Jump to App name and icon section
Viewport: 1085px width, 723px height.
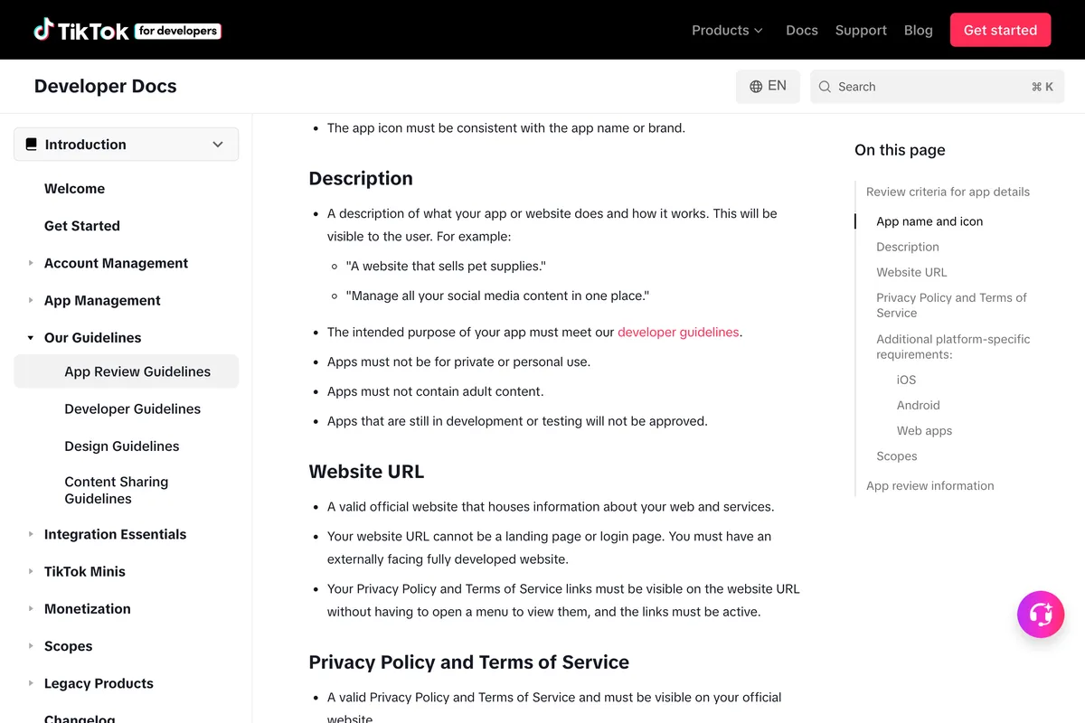pos(929,221)
